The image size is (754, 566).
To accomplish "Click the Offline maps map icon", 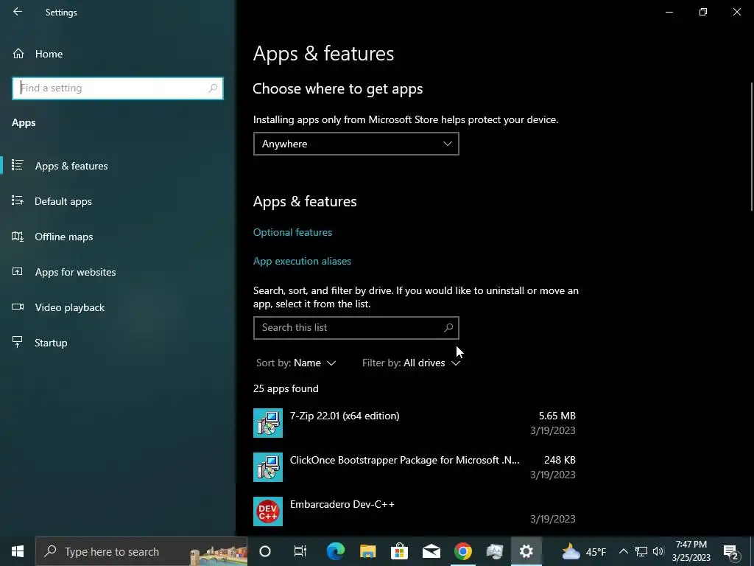I will coord(18,236).
